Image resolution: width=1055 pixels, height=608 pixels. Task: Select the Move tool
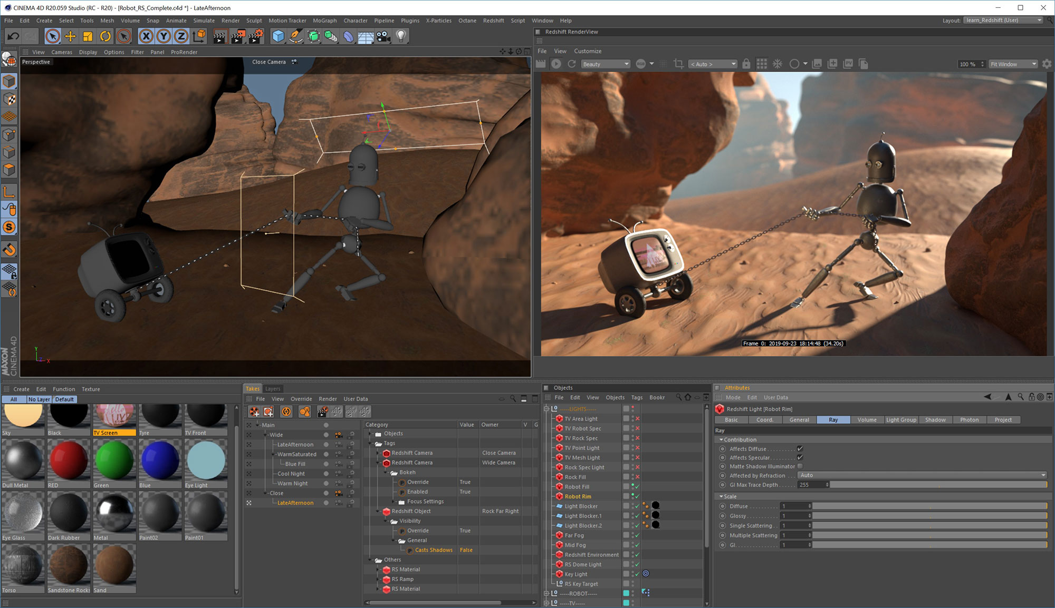click(x=71, y=36)
